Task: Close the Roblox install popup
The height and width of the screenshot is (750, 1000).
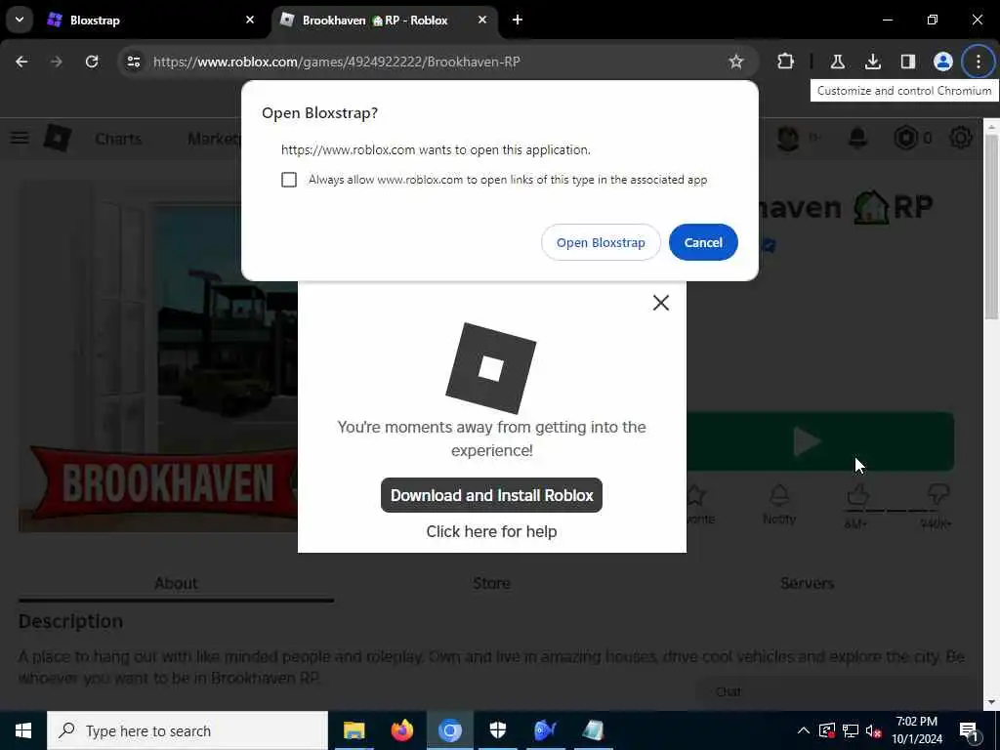Action: click(x=661, y=303)
